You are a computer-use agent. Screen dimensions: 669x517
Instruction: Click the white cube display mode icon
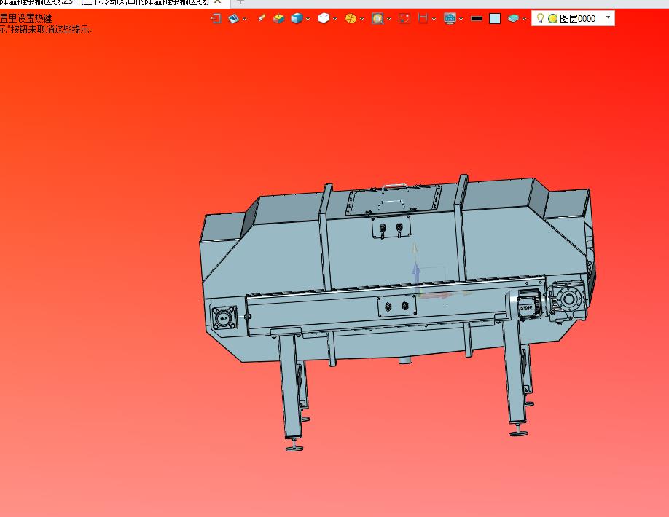pos(324,18)
